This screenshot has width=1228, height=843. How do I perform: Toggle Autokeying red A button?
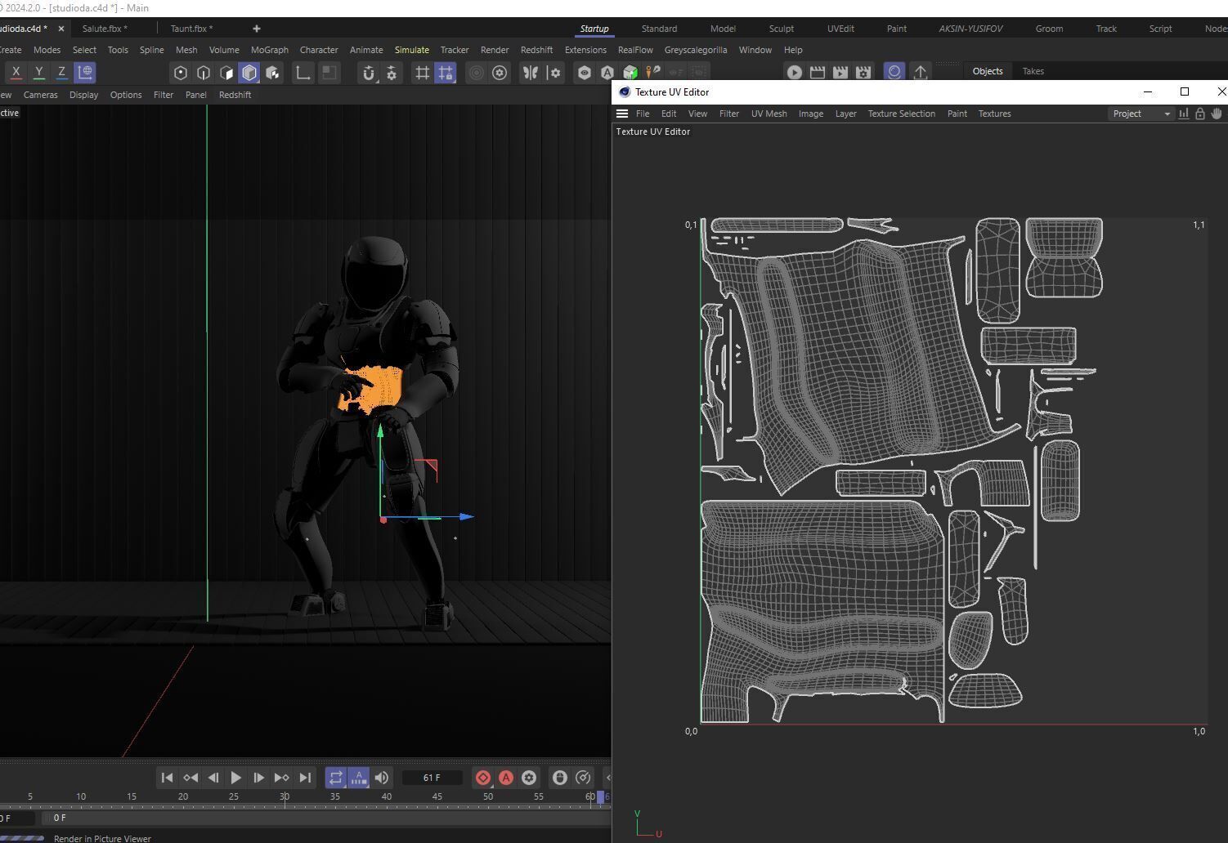click(506, 778)
